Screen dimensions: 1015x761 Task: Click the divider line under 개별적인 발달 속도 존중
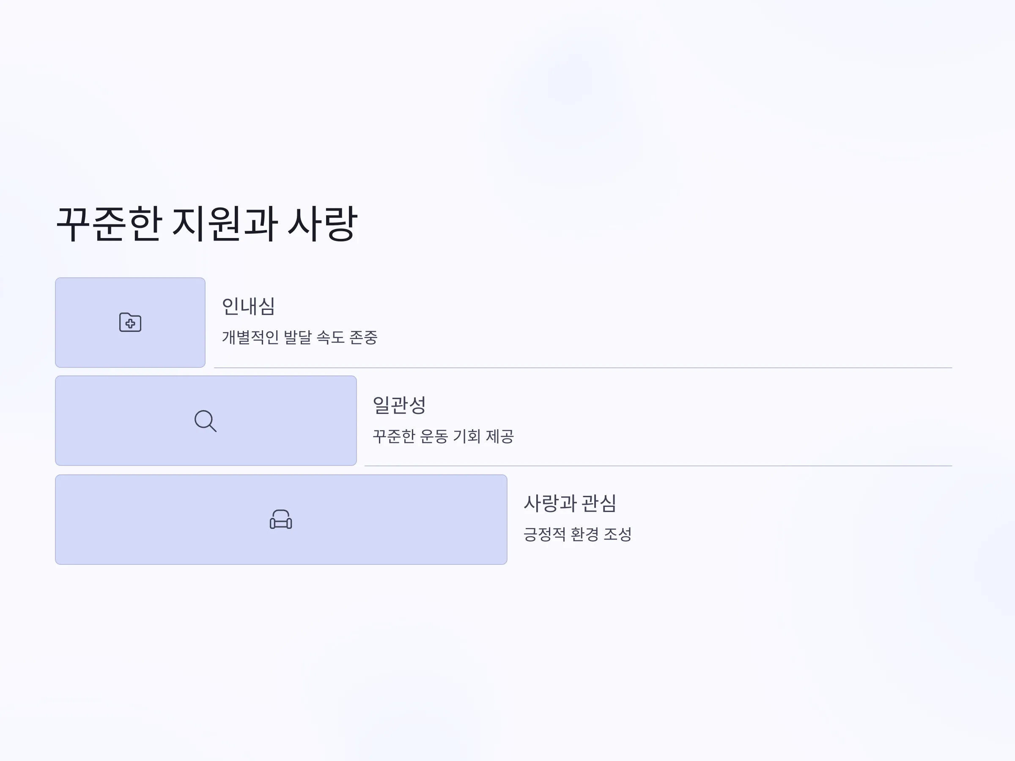click(583, 368)
